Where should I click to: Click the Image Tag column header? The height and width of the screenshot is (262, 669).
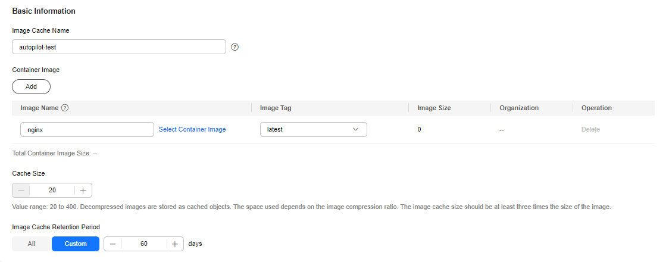pos(276,108)
